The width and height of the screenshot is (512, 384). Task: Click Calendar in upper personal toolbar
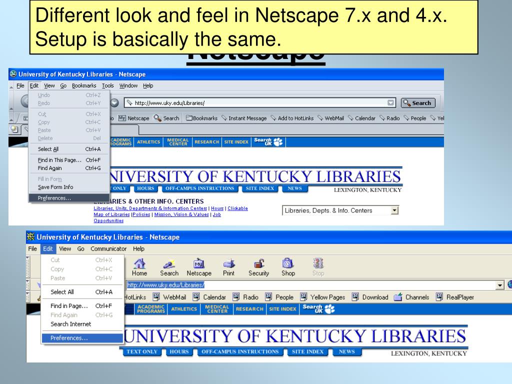click(362, 118)
